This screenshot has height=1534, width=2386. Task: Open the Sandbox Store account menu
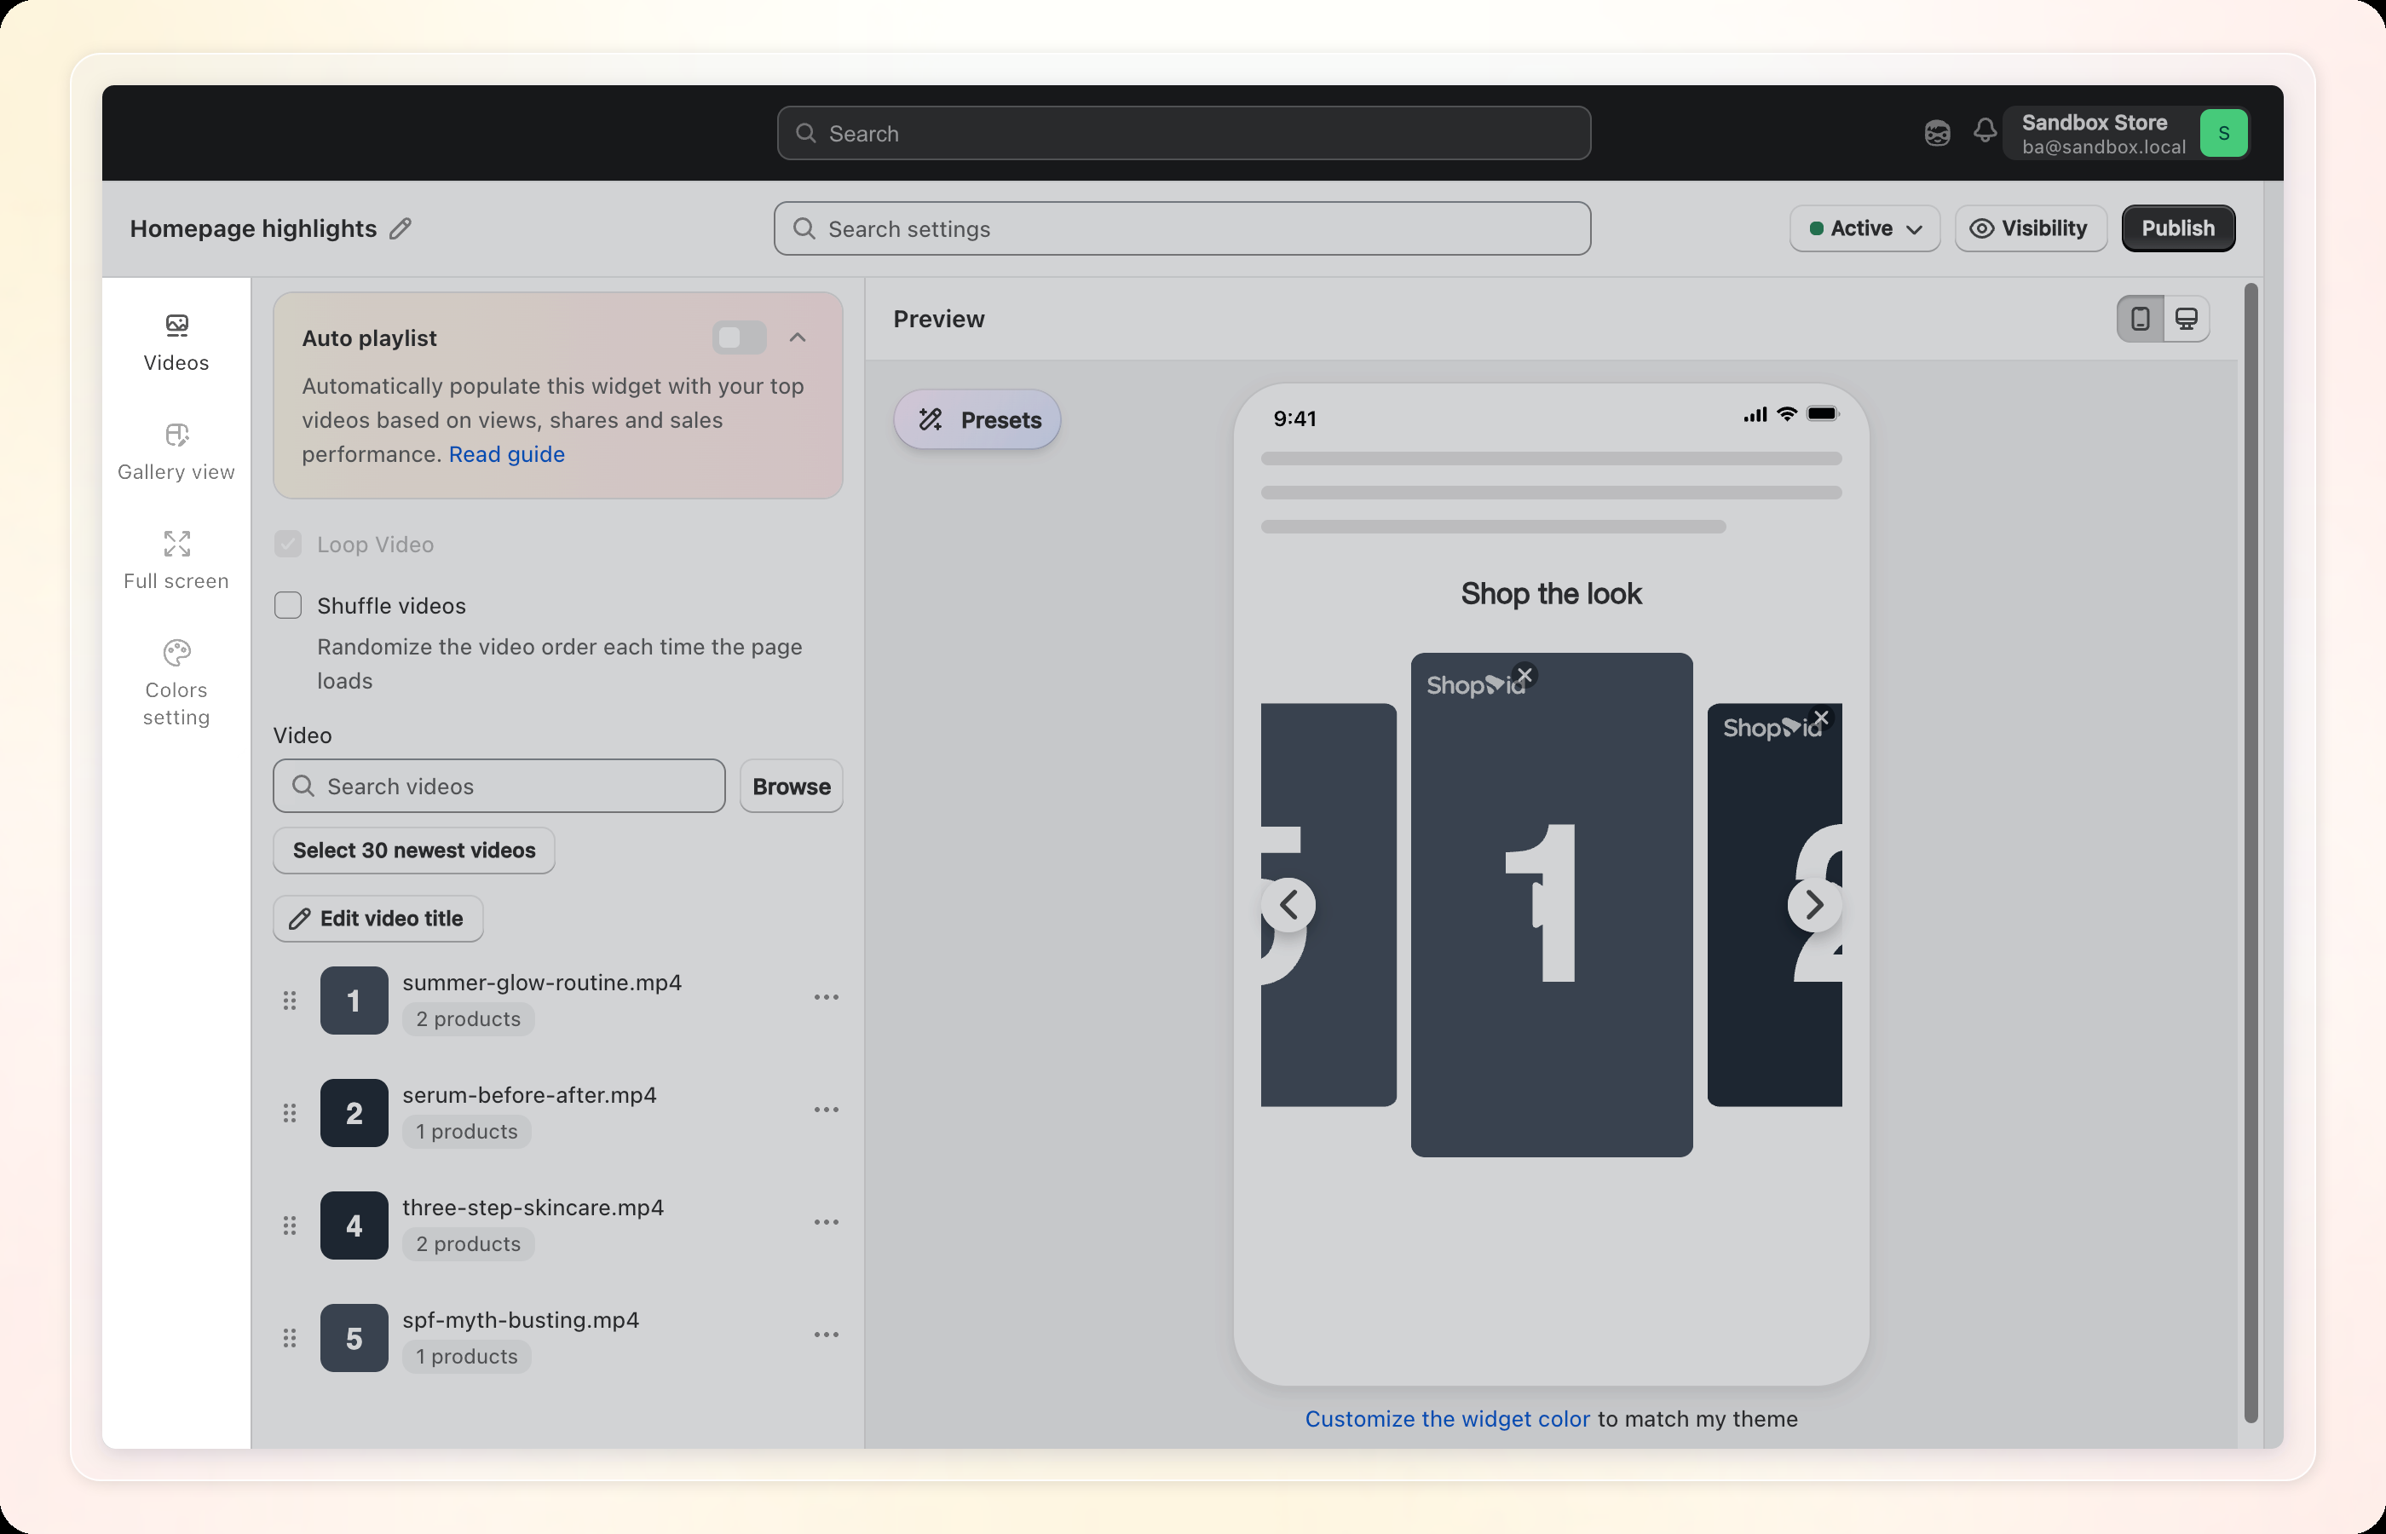2126,134
